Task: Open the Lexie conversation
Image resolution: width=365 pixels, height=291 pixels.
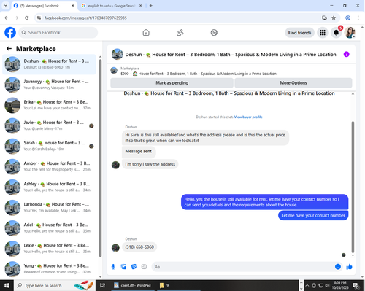Action: click(x=49, y=249)
